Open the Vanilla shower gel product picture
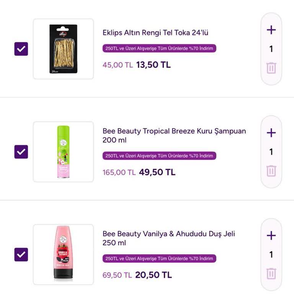This screenshot has height=294, width=294. pyautogui.click(x=63, y=254)
